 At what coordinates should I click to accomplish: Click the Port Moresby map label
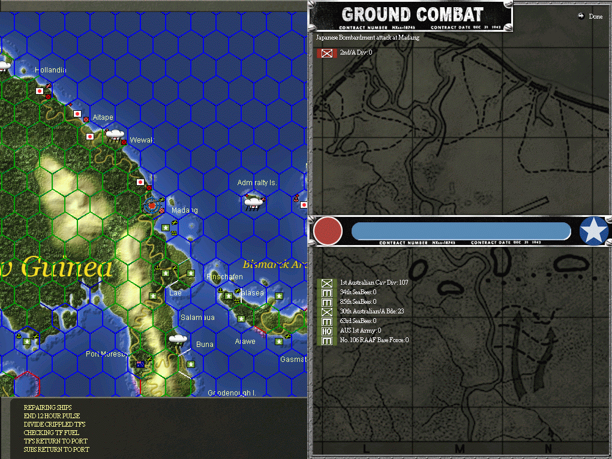107,354
